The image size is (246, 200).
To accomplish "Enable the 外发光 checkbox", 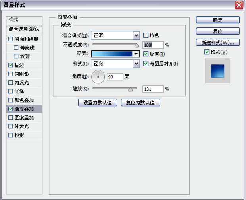I will click(10, 126).
